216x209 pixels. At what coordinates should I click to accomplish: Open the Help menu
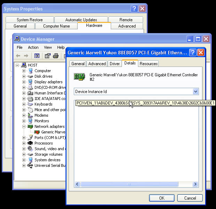pyautogui.click(x=61, y=47)
